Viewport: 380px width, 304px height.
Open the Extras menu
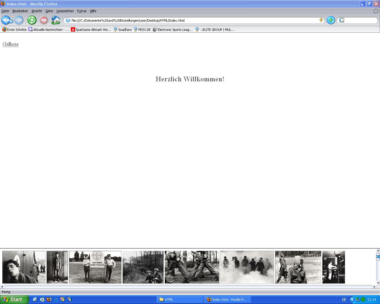[82, 11]
